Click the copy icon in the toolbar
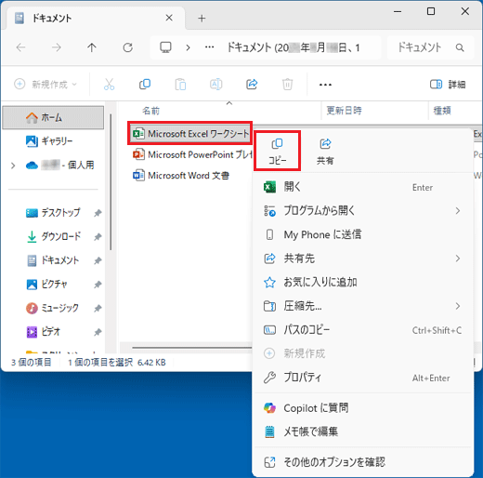The width and height of the screenshot is (483, 478). (145, 84)
